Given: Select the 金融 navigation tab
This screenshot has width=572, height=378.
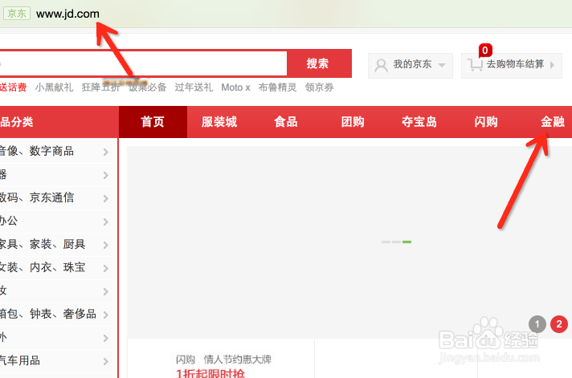Looking at the screenshot, I should pyautogui.click(x=553, y=122).
